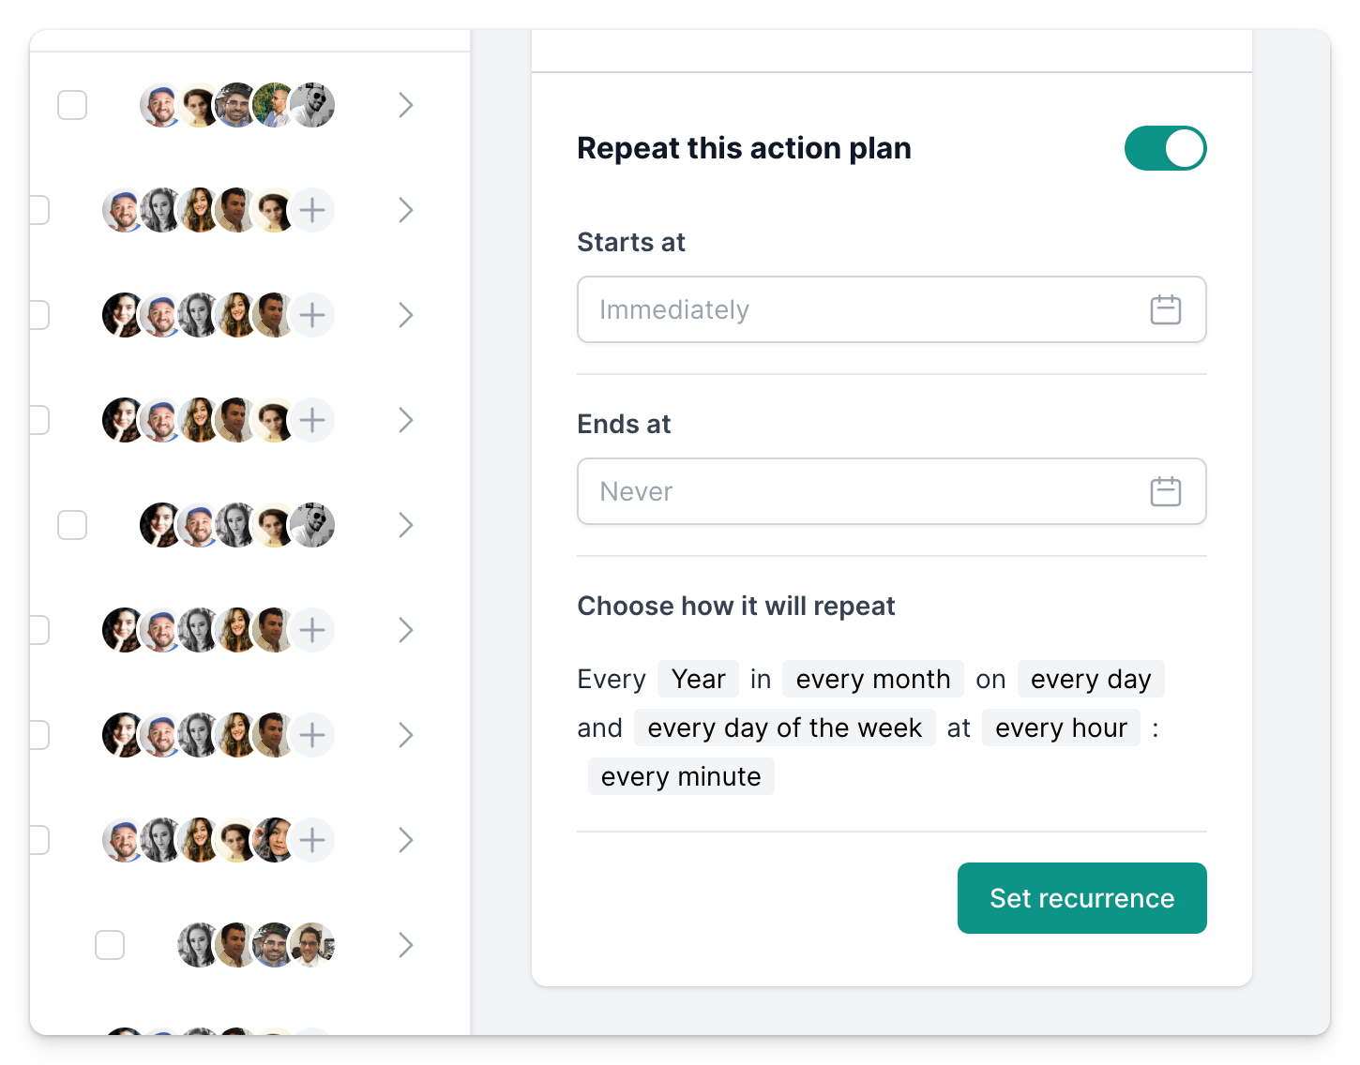Click calendar icon in Ends at field
1360x1065 pixels.
tap(1165, 491)
